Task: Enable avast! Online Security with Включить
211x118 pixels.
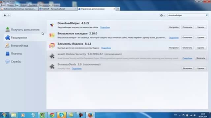Action: 201,58
